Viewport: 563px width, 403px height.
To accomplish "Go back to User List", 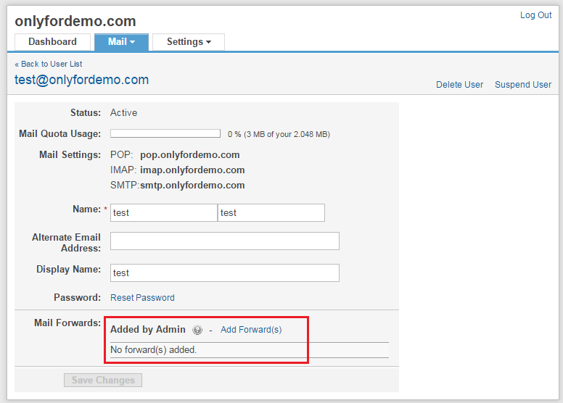I will coord(49,64).
